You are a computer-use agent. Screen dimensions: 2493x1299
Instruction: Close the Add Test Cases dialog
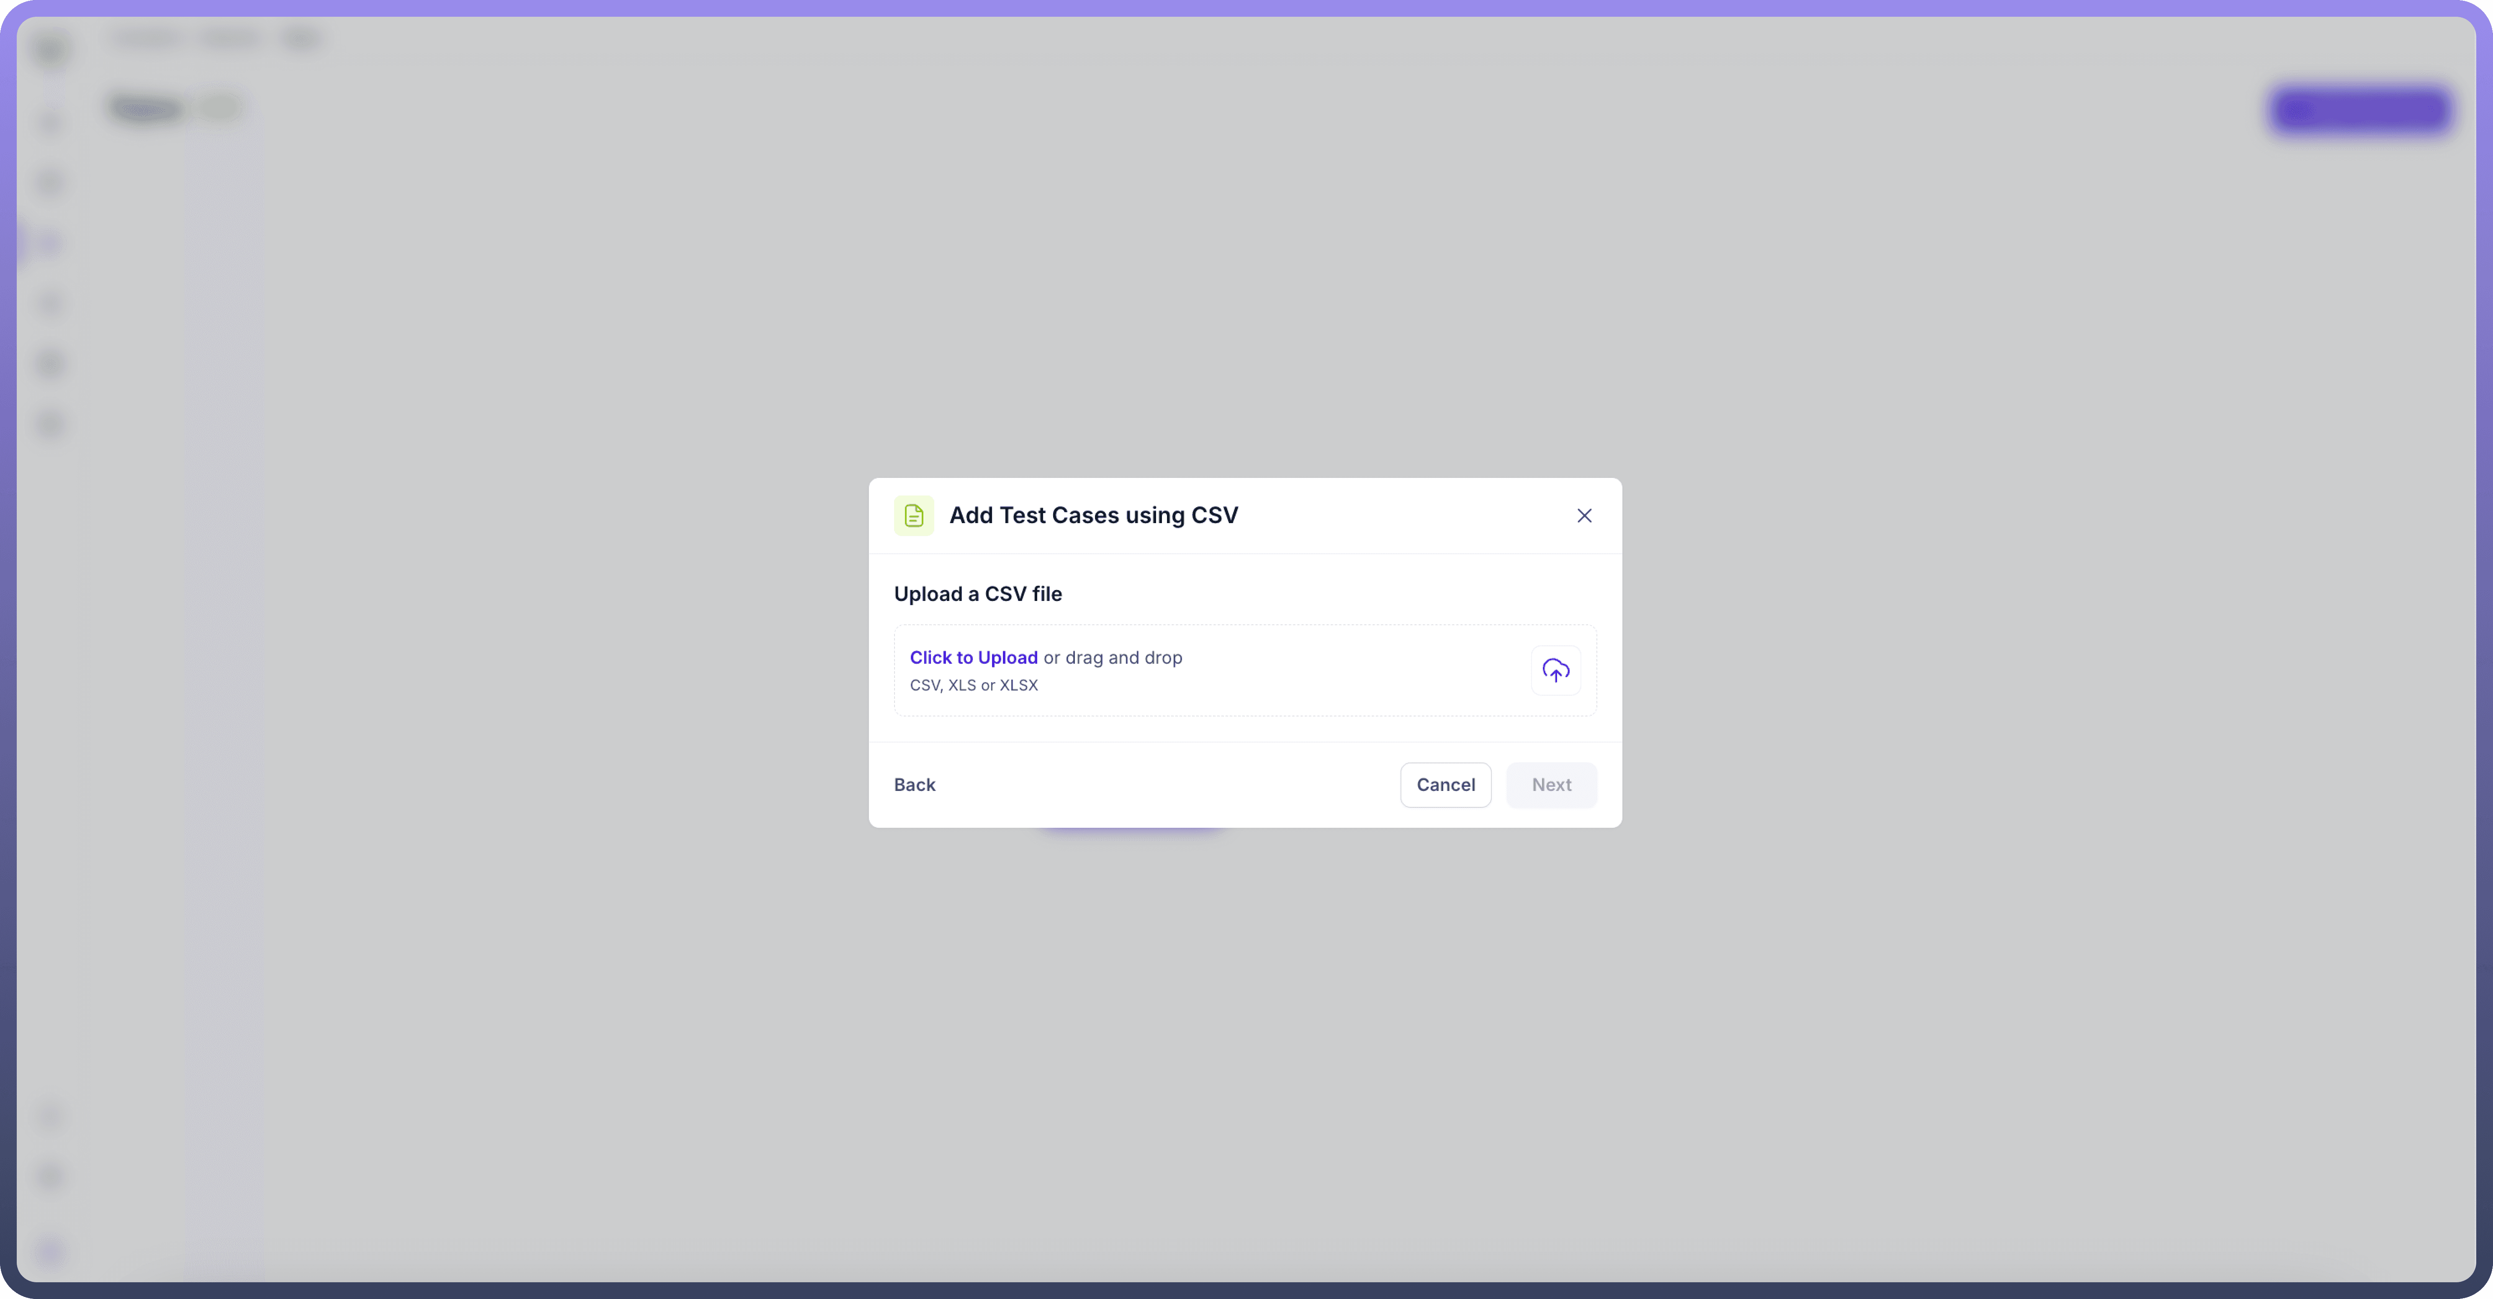(x=1583, y=515)
